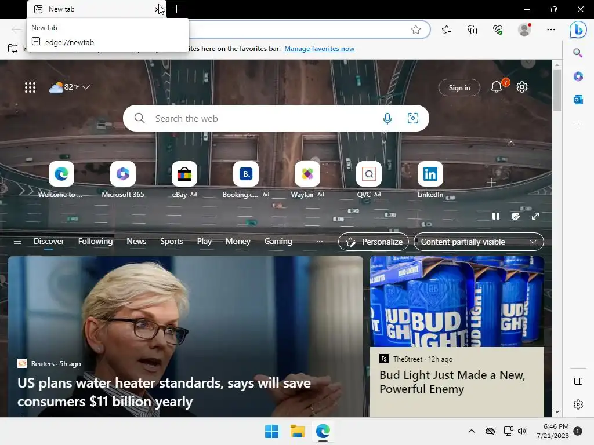Show more feed categories ellipsis

[320, 242]
